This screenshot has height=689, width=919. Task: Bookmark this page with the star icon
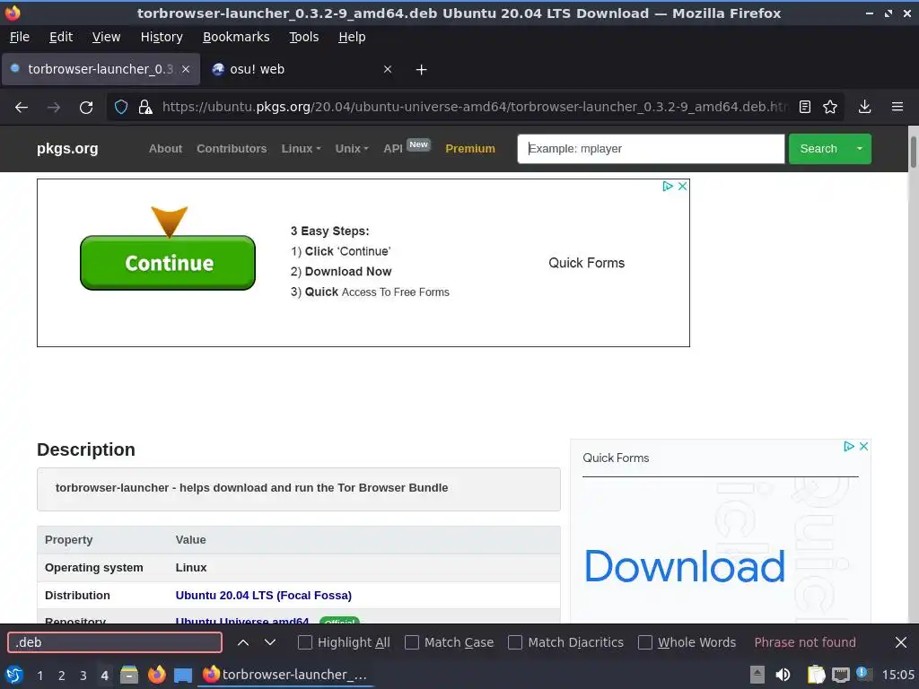[830, 107]
